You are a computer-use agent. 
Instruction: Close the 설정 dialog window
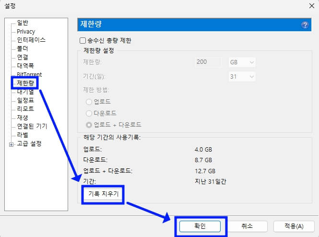point(311,6)
